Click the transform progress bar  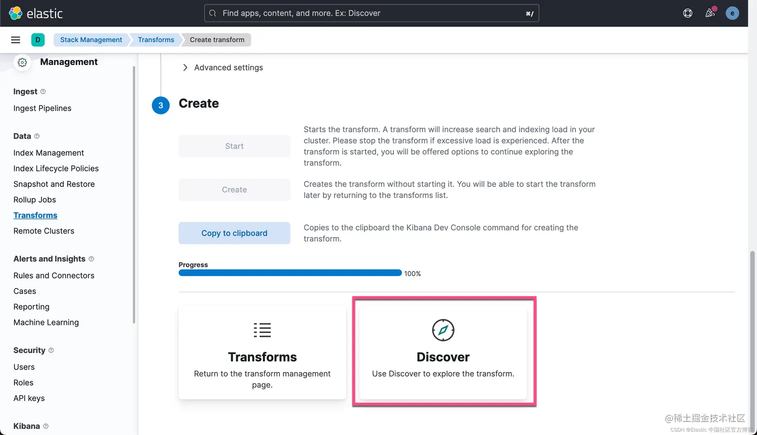(290, 273)
